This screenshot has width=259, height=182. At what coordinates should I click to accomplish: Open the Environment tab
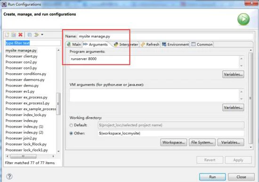tap(175, 45)
